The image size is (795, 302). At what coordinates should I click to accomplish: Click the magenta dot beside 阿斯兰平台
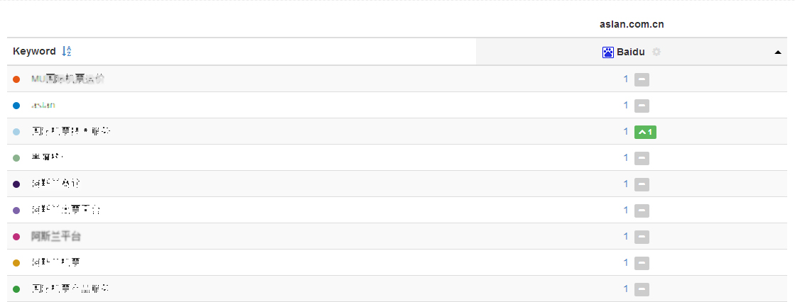(x=16, y=237)
